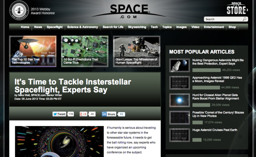This screenshot has height=157, width=256.
Task: Select Science & Astronomy in navigation
Action: 83,27
